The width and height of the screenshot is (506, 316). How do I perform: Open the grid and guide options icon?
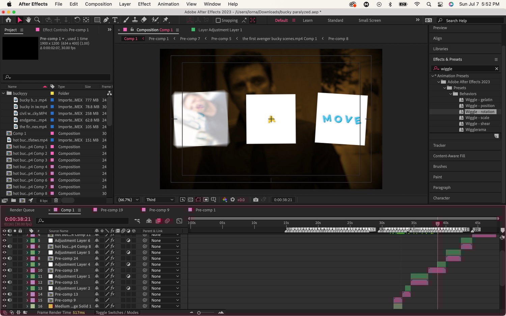click(x=214, y=200)
